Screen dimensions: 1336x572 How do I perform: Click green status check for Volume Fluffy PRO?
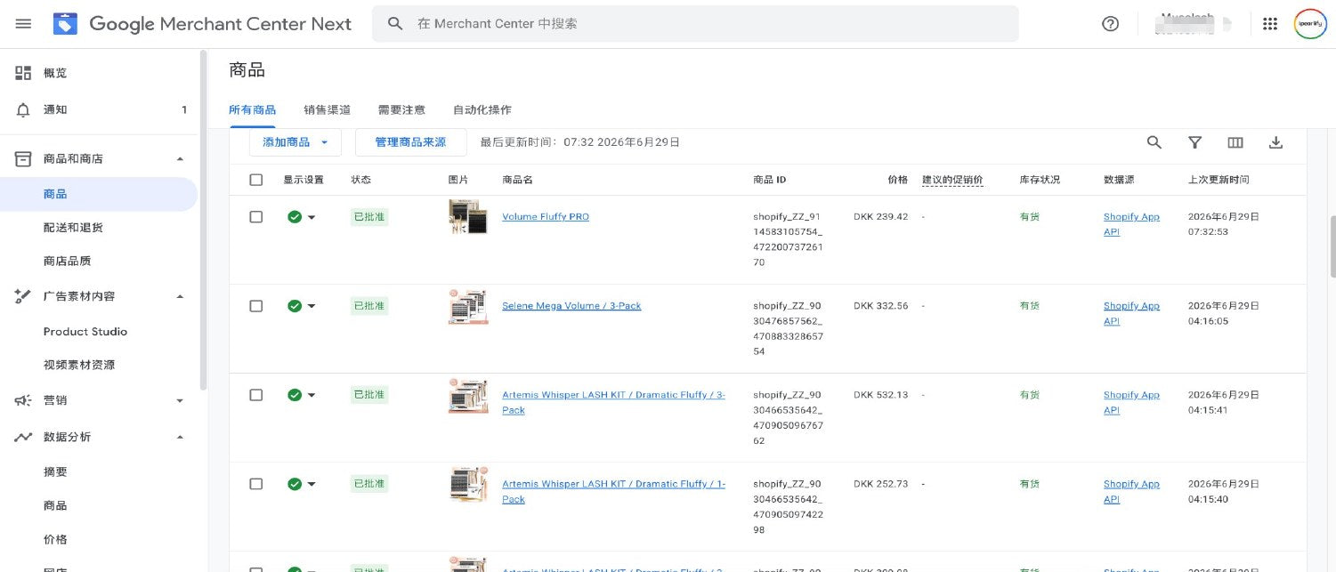click(x=295, y=217)
